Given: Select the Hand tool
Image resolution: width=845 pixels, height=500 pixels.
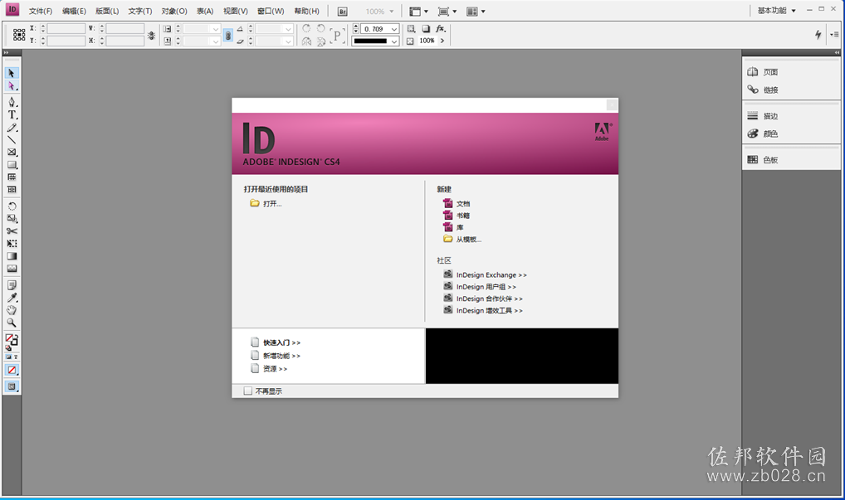Looking at the screenshot, I should 12,310.
